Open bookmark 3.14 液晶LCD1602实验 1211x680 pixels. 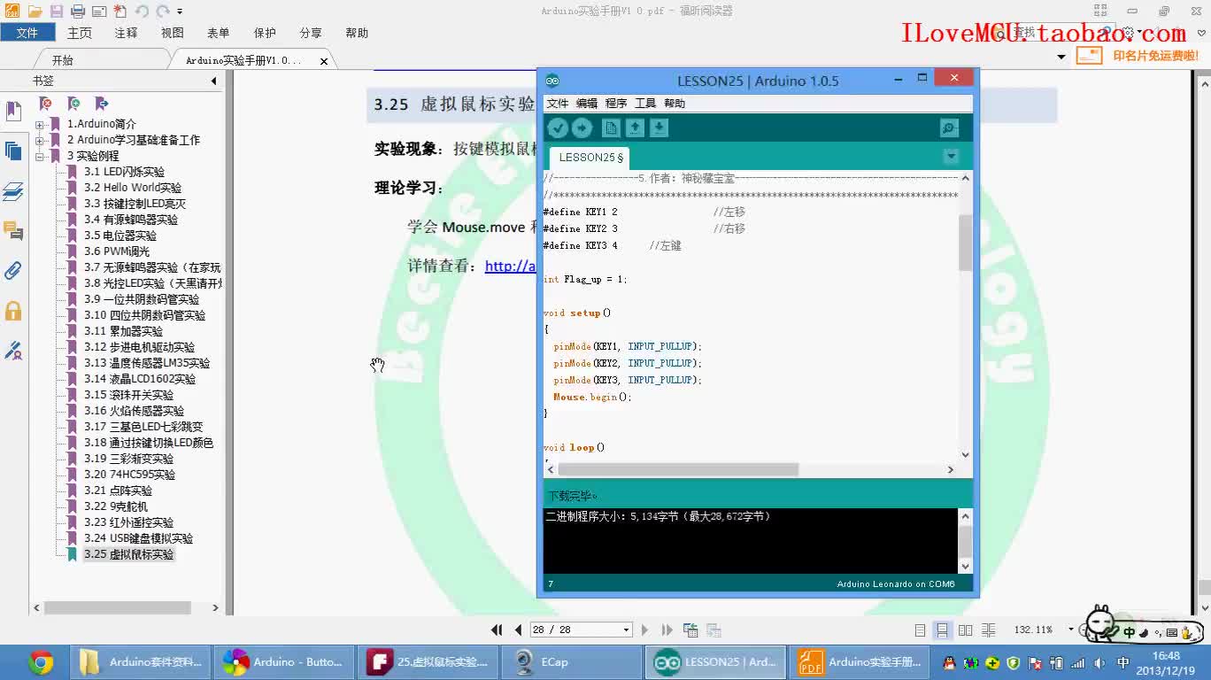(140, 379)
